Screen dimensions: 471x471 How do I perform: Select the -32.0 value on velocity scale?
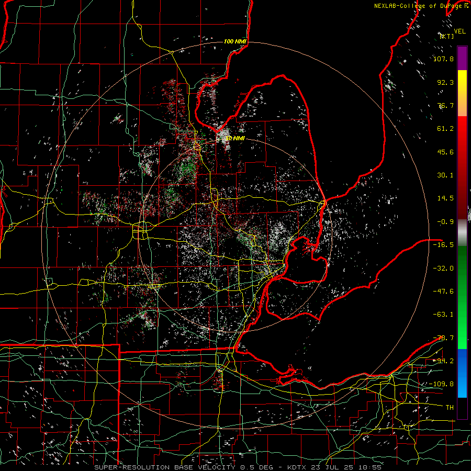pos(443,268)
